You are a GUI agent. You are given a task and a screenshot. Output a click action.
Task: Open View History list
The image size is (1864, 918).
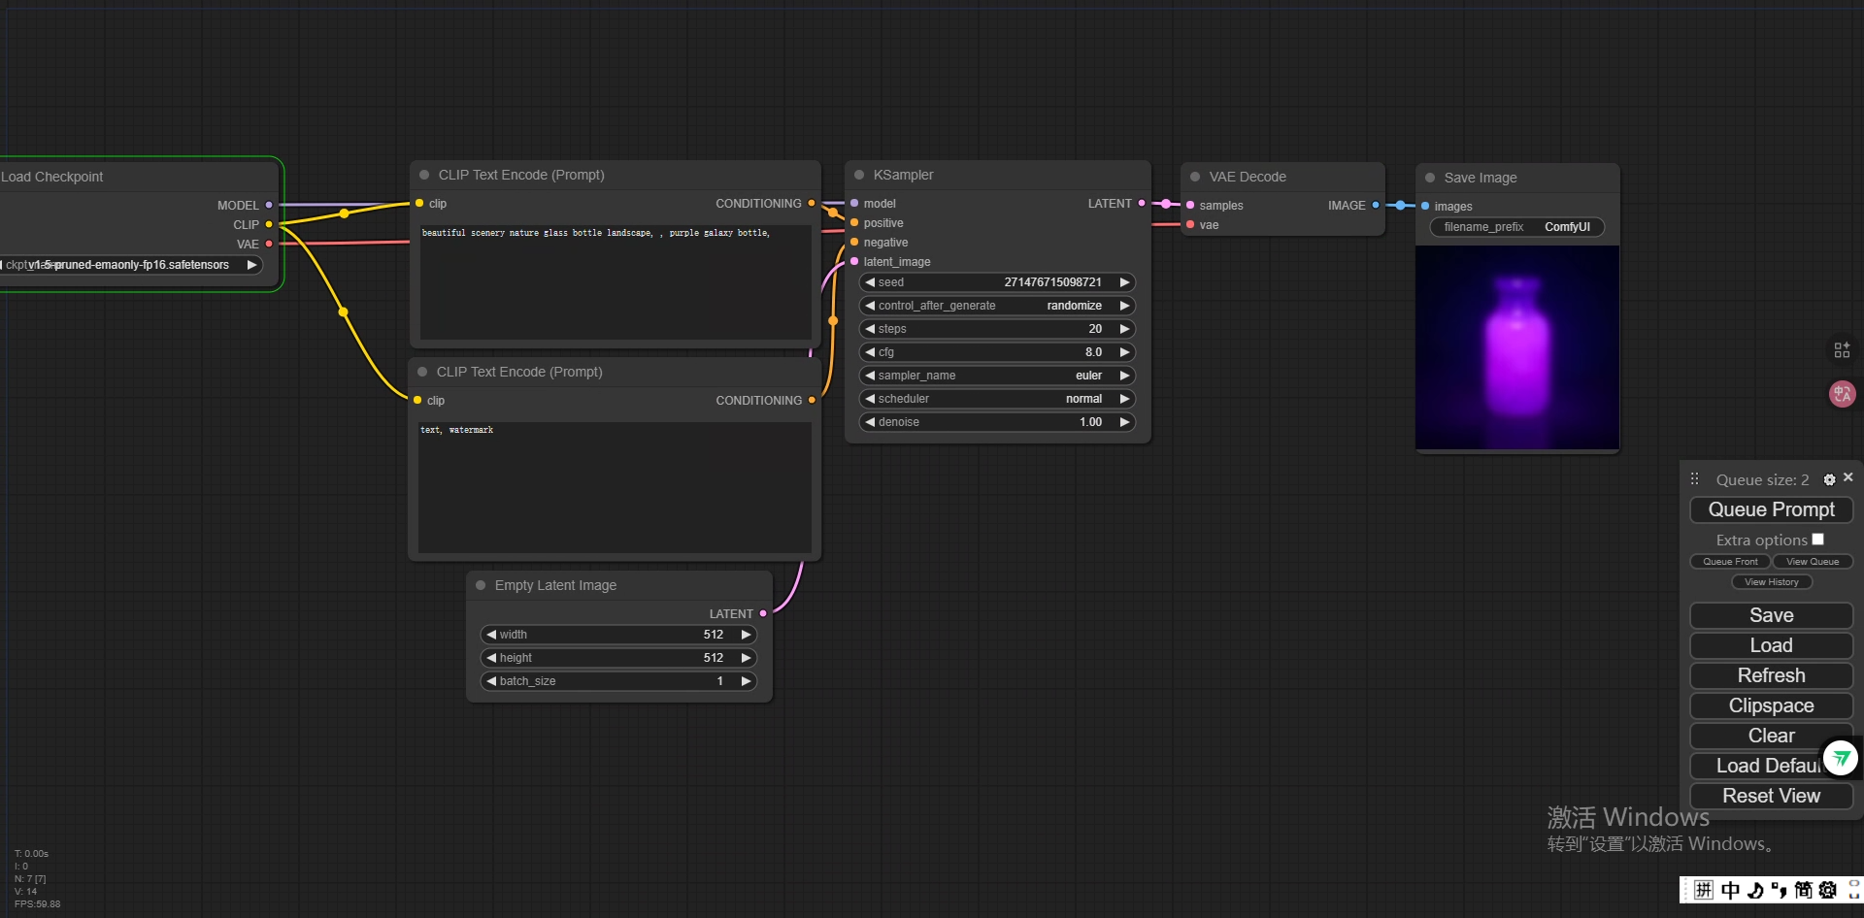(1771, 582)
